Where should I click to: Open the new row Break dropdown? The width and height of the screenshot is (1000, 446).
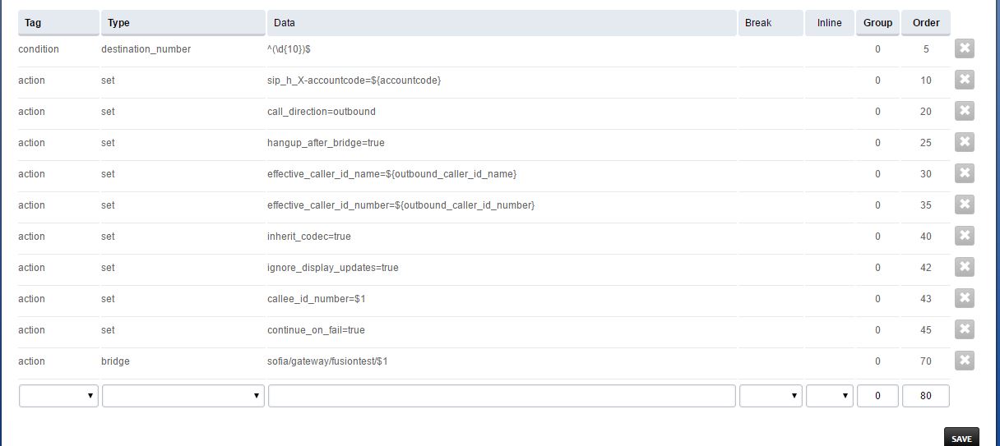pyautogui.click(x=771, y=396)
